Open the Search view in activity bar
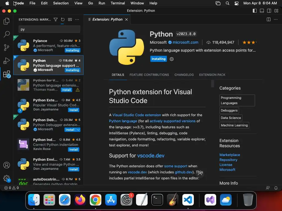 7,34
